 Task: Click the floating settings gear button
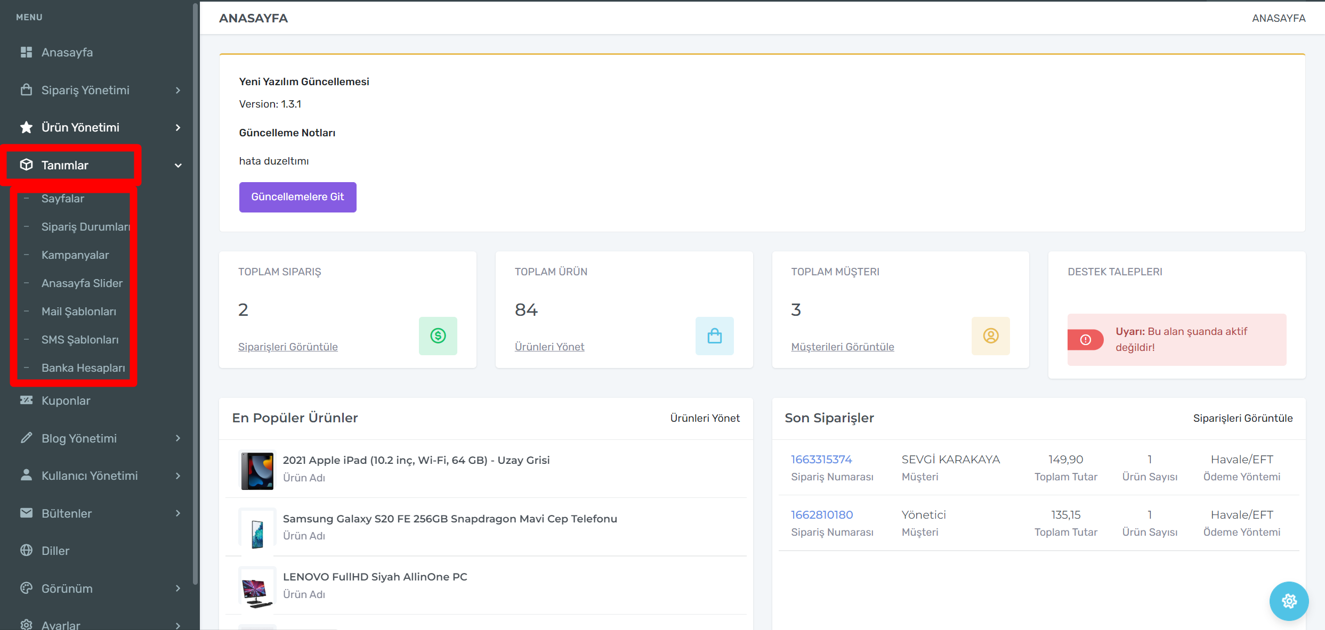pos(1289,601)
